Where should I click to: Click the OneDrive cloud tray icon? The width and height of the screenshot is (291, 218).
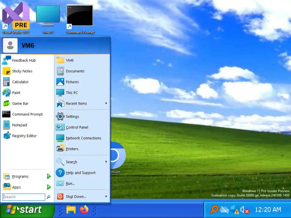pos(225,210)
